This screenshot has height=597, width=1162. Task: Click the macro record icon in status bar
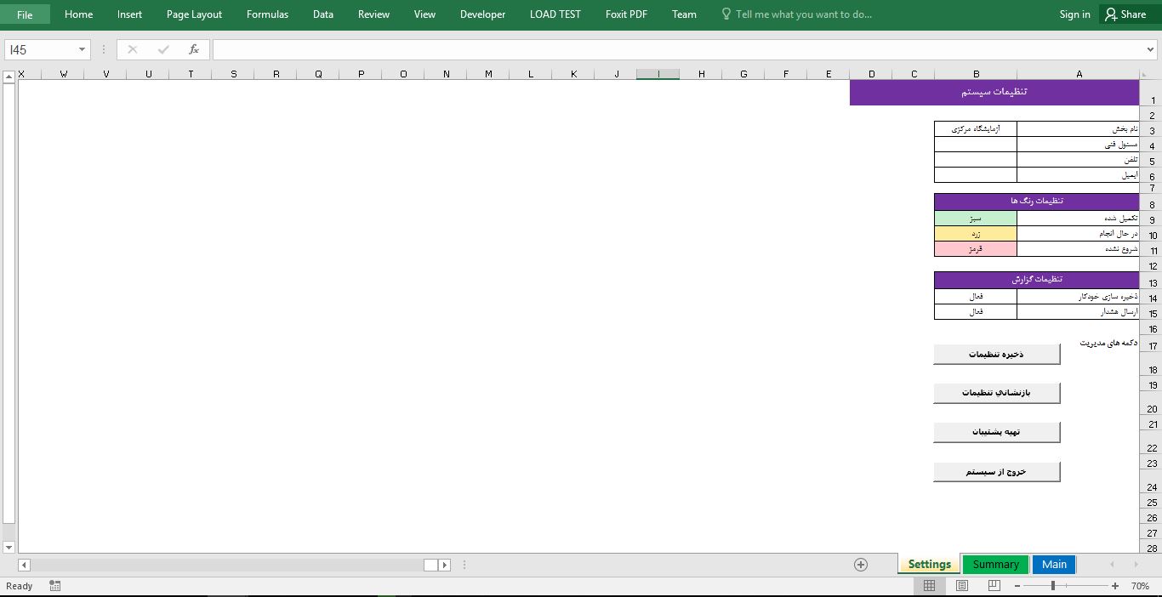[55, 586]
